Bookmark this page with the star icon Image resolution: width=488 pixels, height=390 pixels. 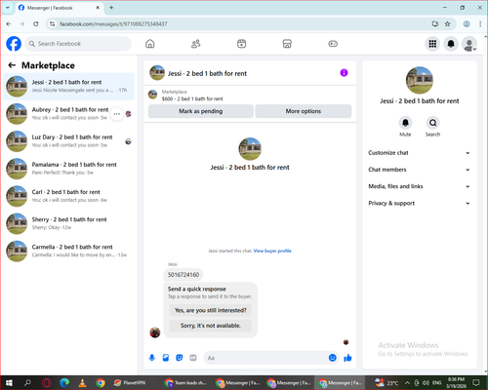coord(448,23)
